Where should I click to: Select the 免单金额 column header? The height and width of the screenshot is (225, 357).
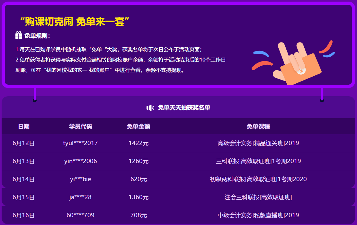(x=139, y=127)
